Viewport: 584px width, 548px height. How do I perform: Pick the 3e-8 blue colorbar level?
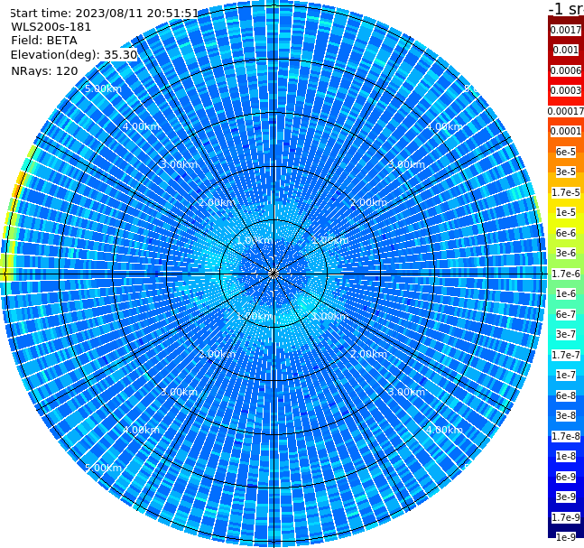tap(566, 415)
